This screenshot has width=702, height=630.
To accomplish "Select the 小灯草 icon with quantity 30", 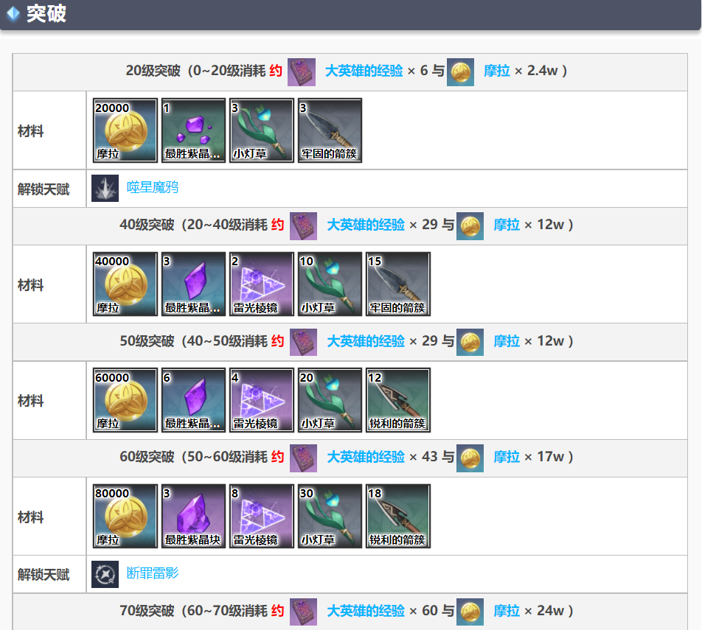I will [x=330, y=516].
